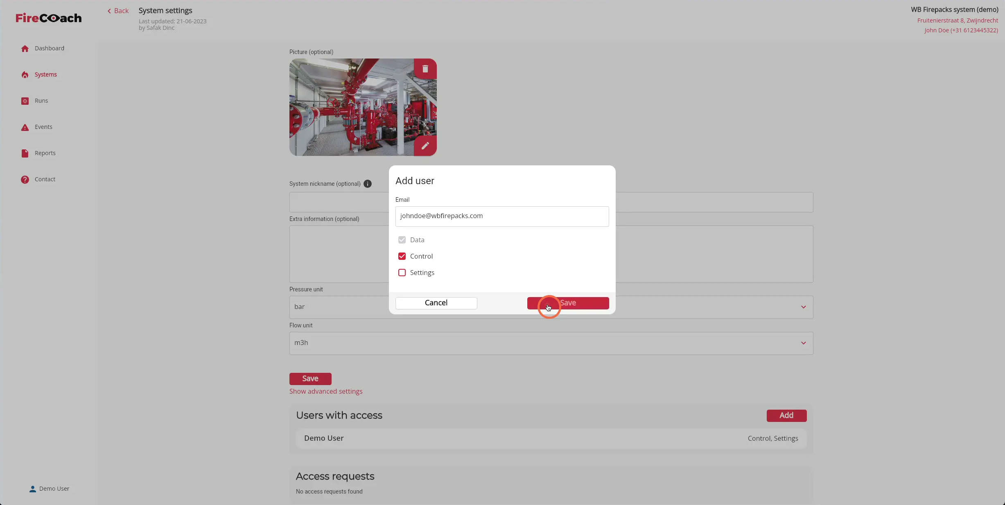Enable the Settings permission checkbox

402,273
